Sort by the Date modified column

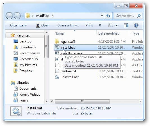(109, 33)
